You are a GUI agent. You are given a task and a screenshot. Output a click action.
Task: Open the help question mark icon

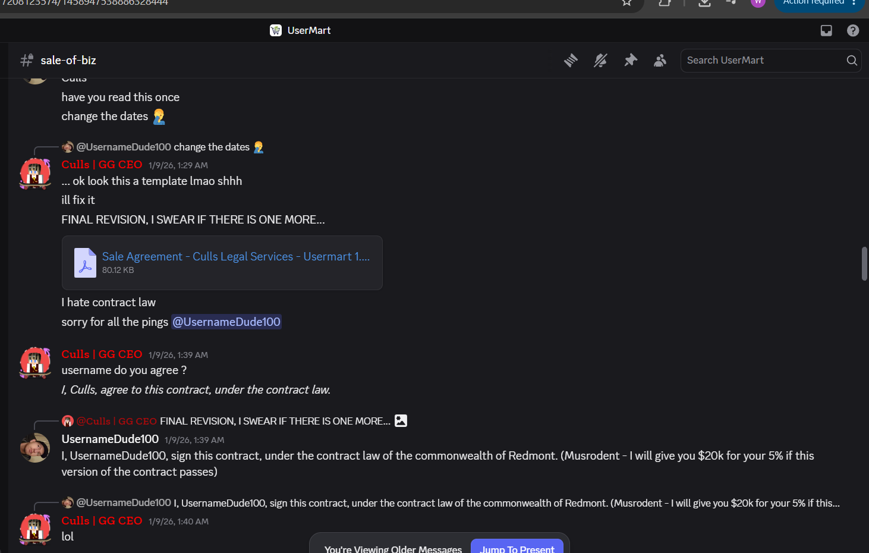coord(853,30)
